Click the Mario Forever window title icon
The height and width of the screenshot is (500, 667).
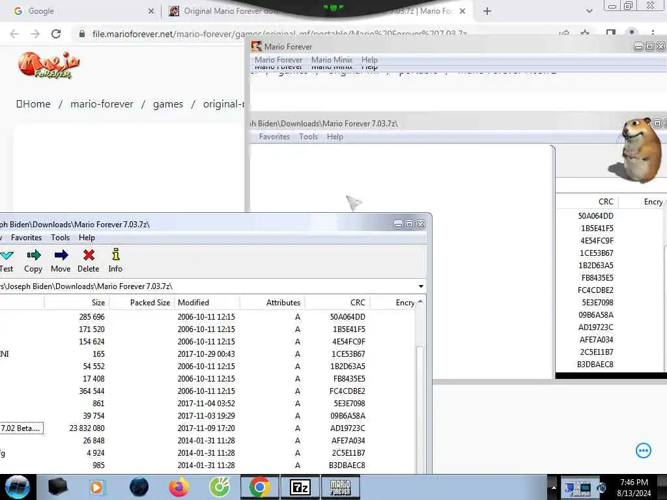[257, 46]
